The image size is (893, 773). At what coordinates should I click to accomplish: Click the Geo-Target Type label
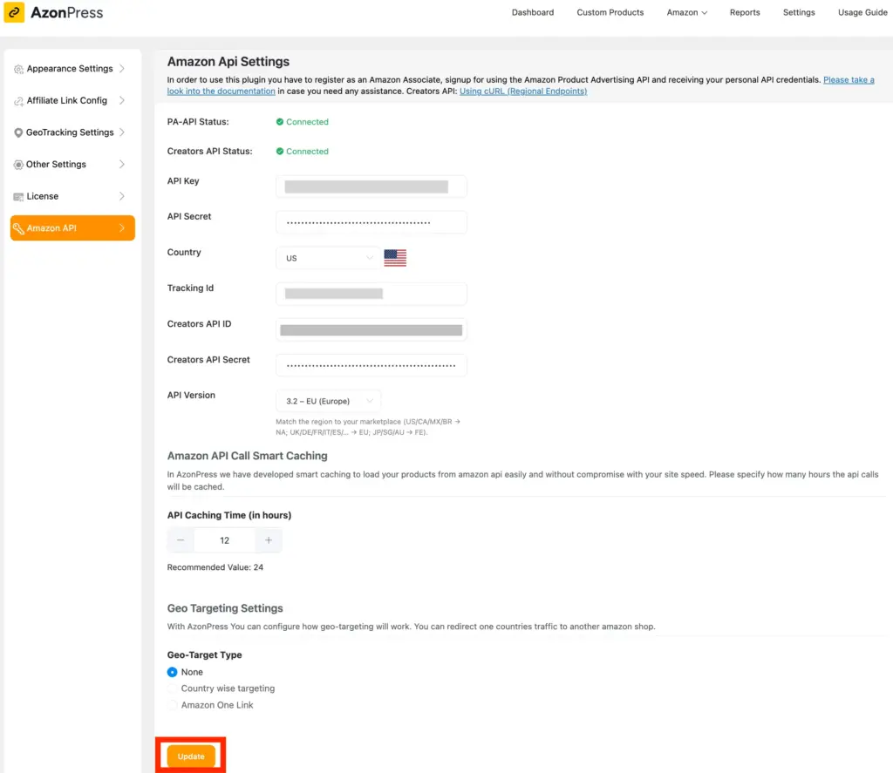click(x=204, y=654)
